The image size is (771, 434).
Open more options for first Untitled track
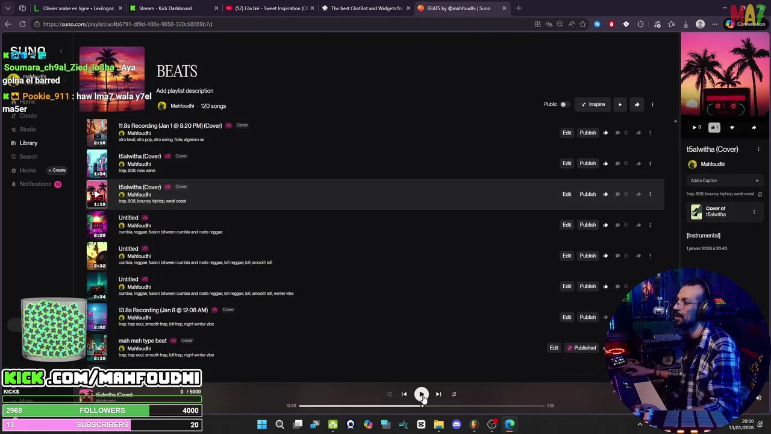pos(650,225)
